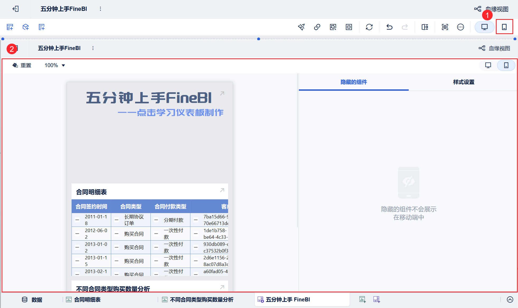
Task: Click the refresh icon in toolbar
Action: 369,27
